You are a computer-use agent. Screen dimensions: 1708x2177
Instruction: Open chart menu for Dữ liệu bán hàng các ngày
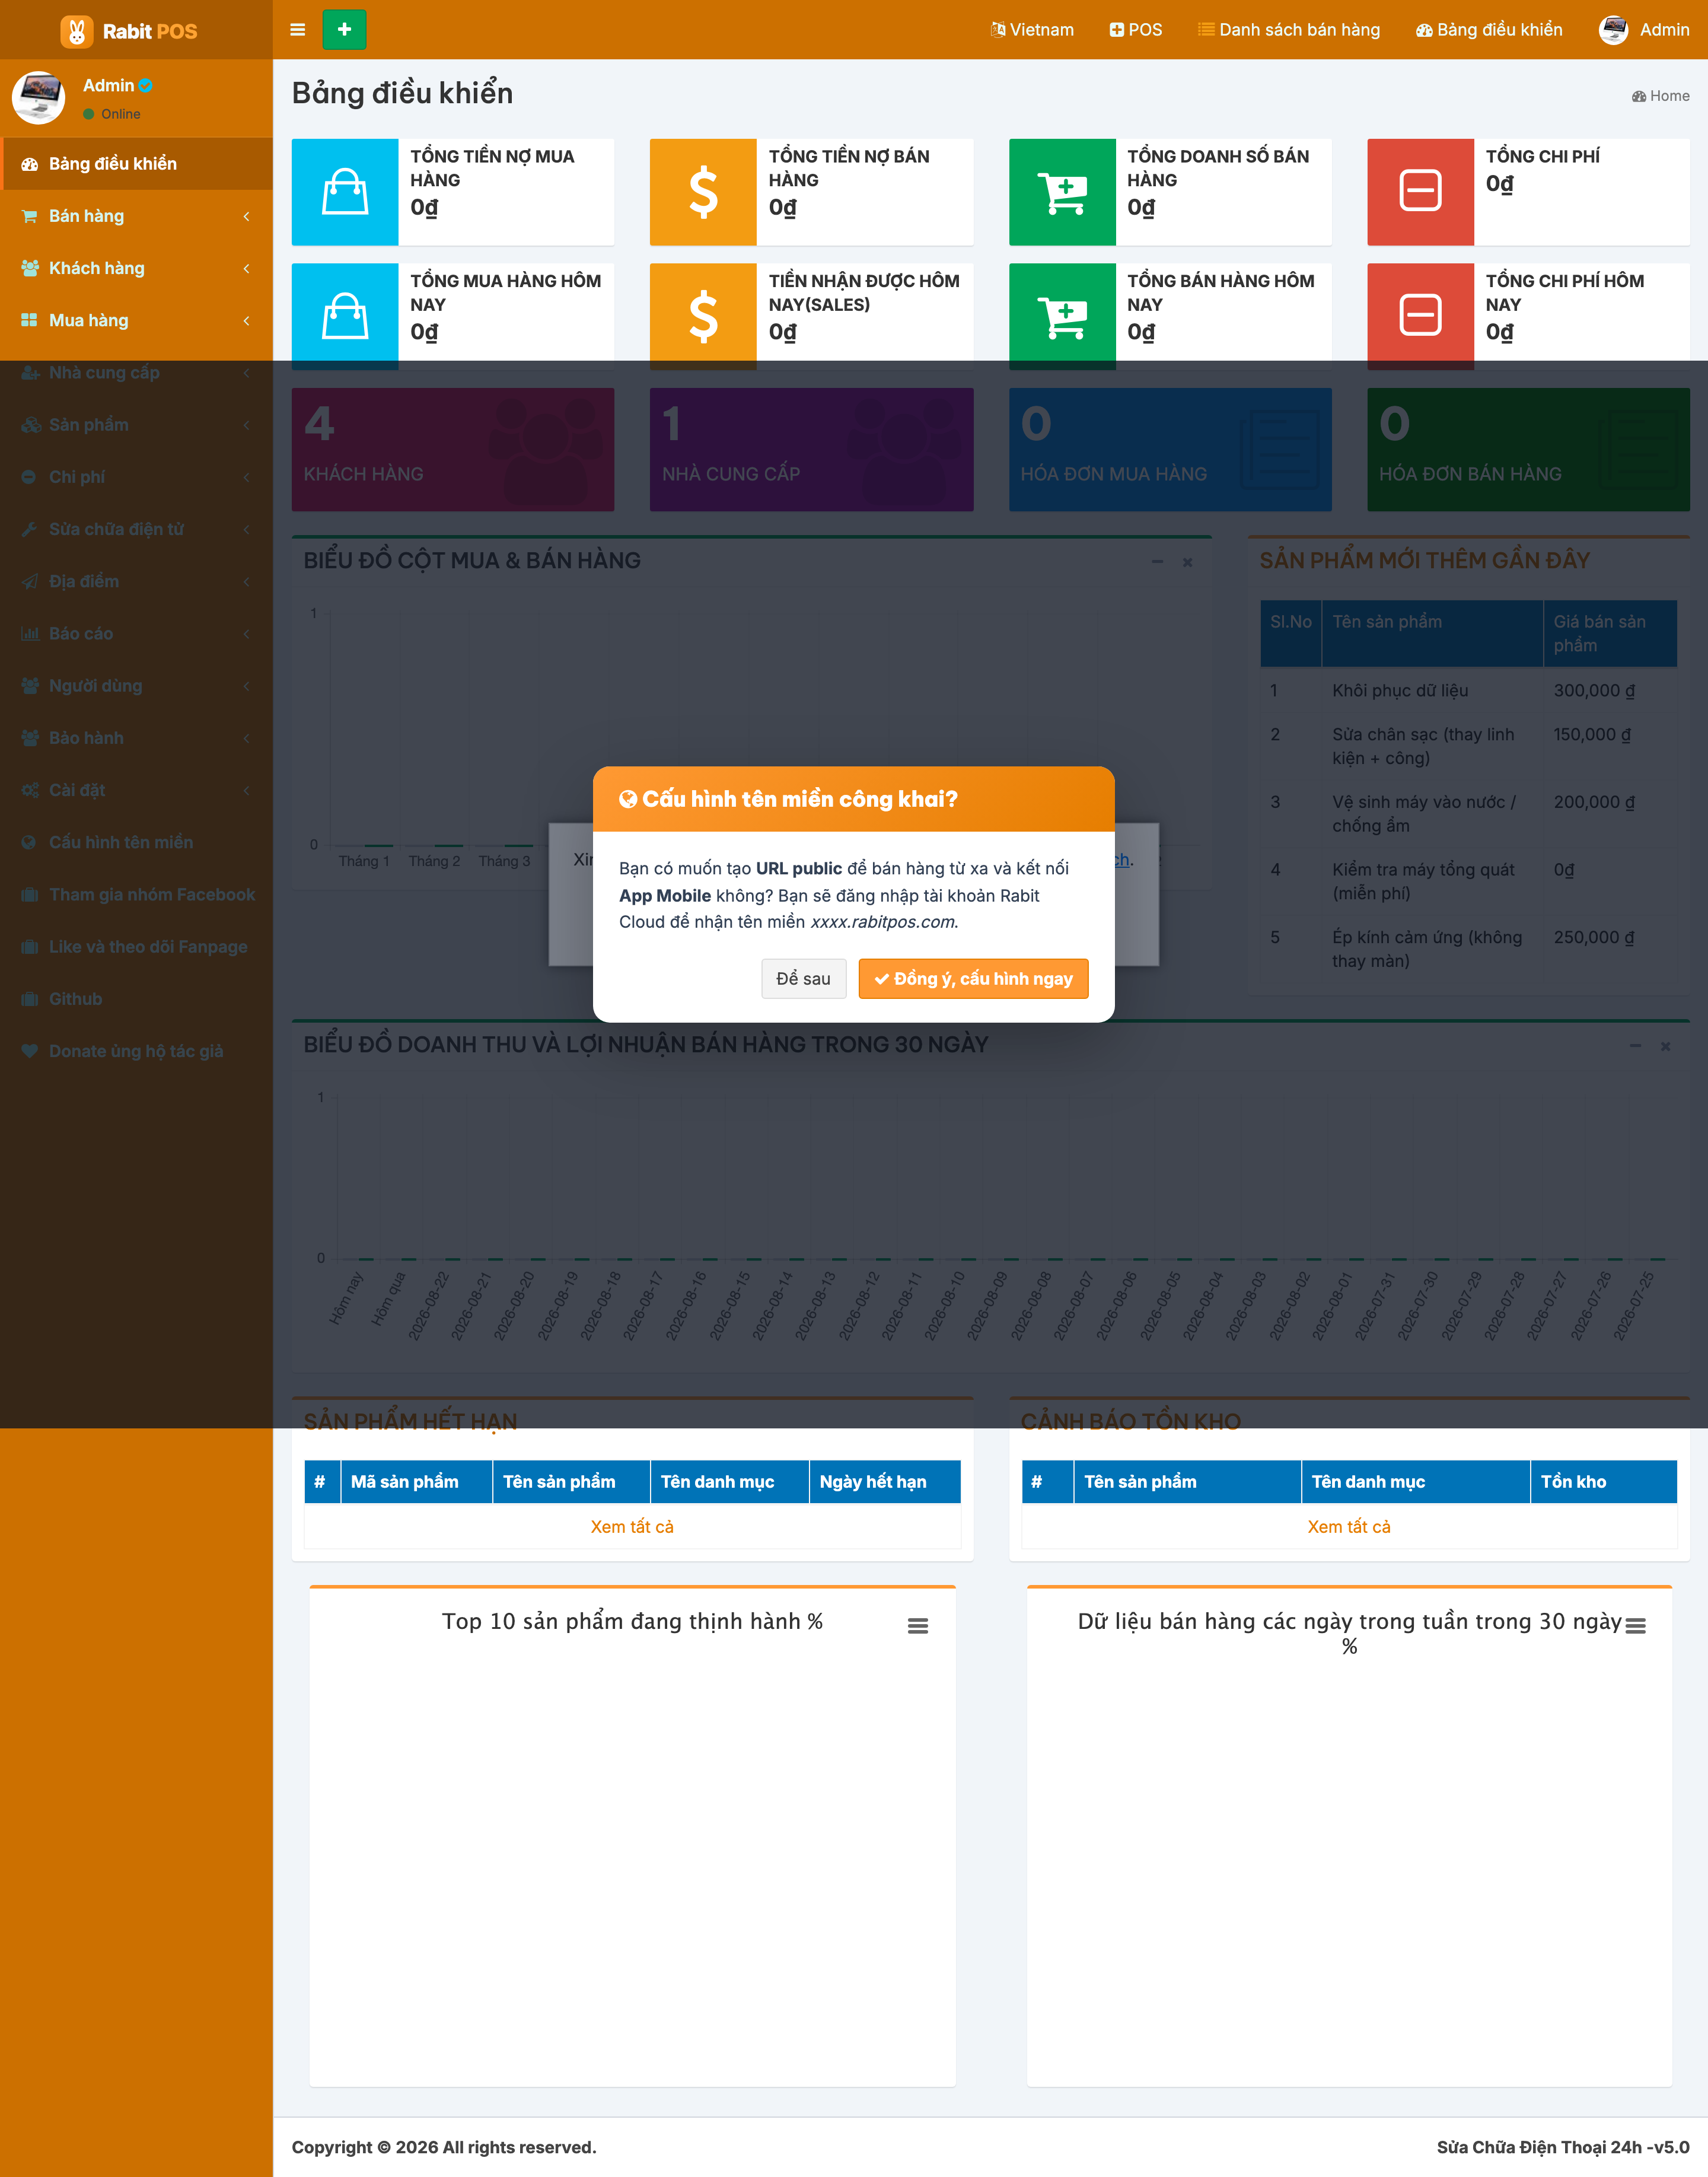(1636, 1626)
